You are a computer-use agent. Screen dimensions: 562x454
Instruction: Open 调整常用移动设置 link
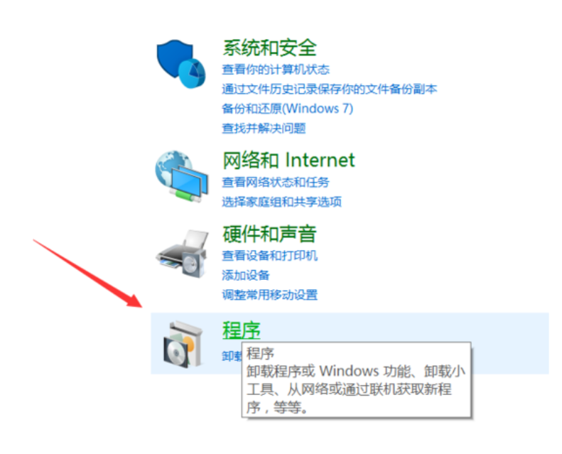(269, 295)
